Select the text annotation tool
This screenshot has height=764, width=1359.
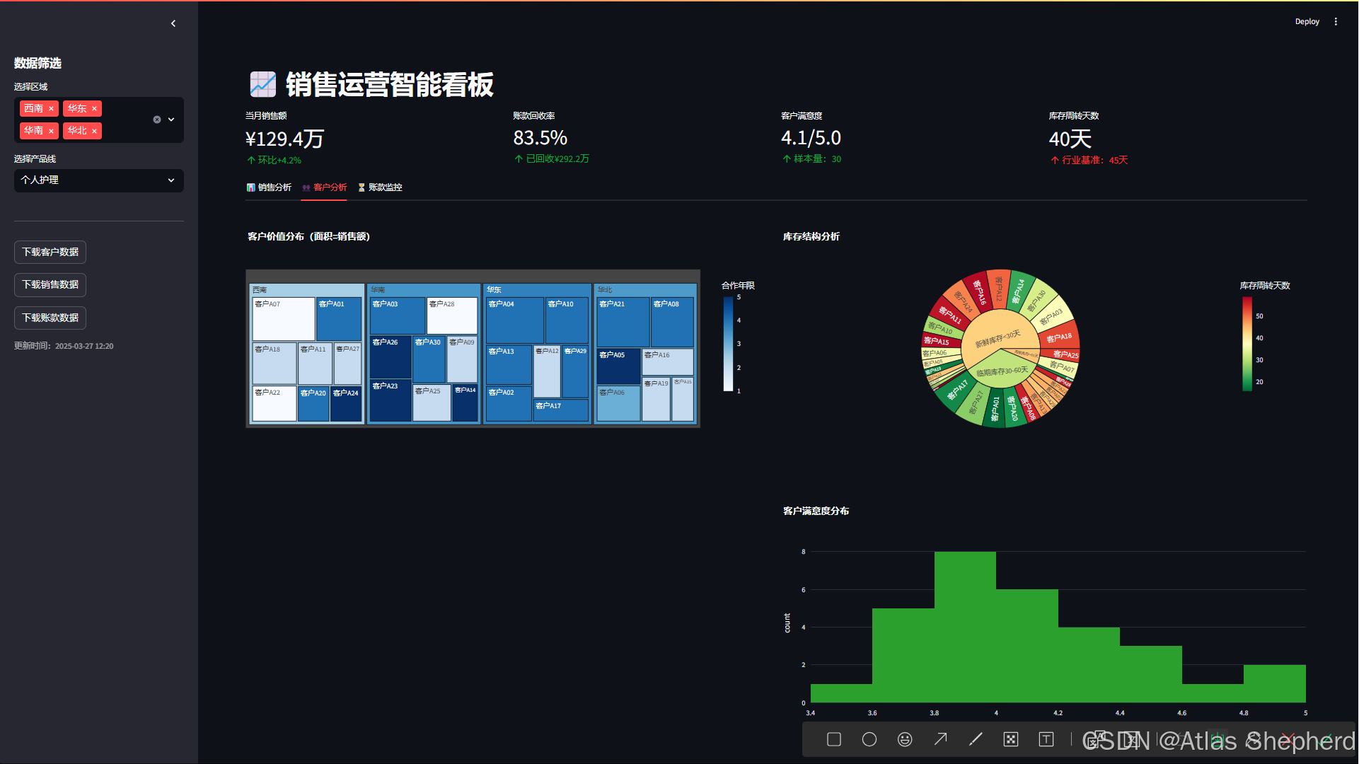[1046, 739]
